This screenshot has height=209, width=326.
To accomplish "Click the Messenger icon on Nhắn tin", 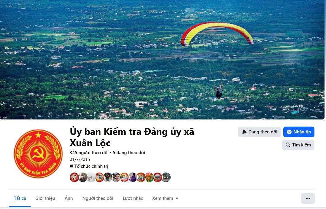I will (x=289, y=132).
